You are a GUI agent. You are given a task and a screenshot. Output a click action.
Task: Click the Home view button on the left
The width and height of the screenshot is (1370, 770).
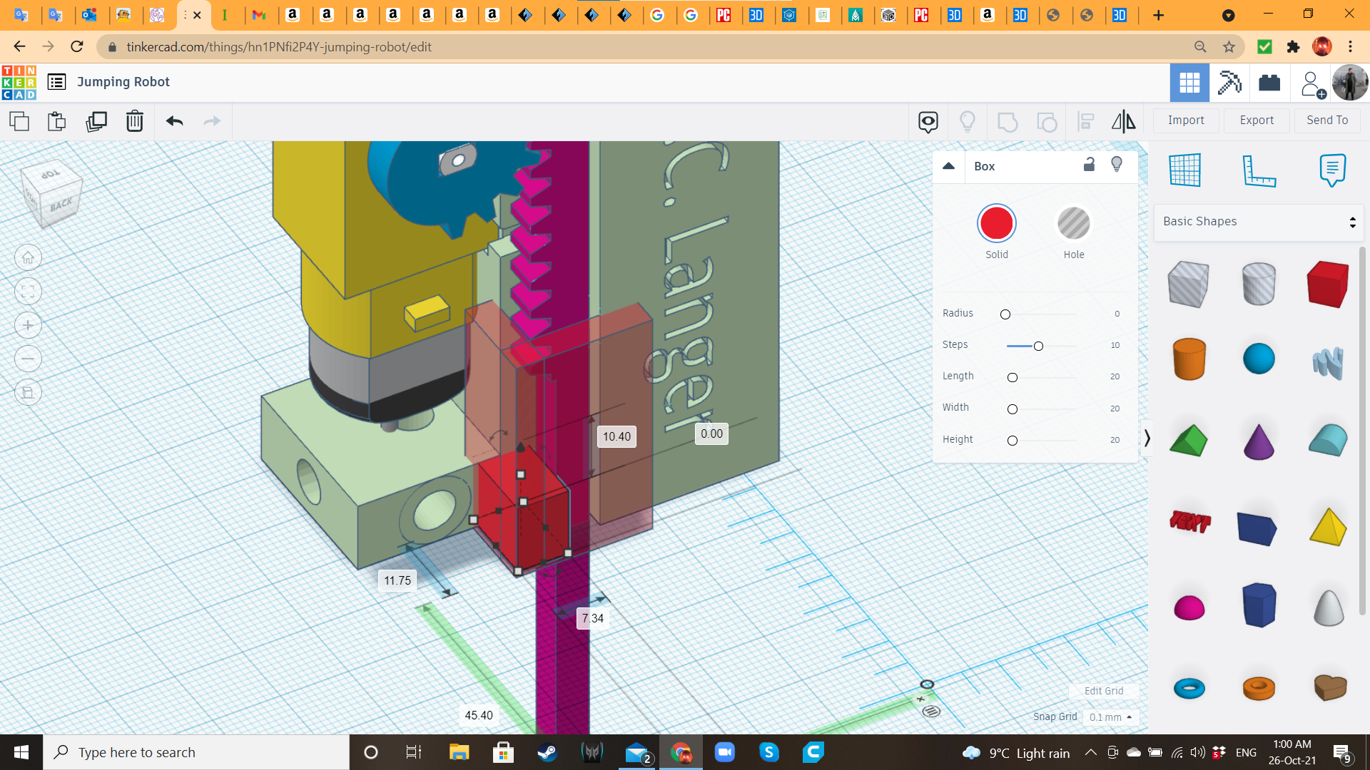click(x=28, y=257)
